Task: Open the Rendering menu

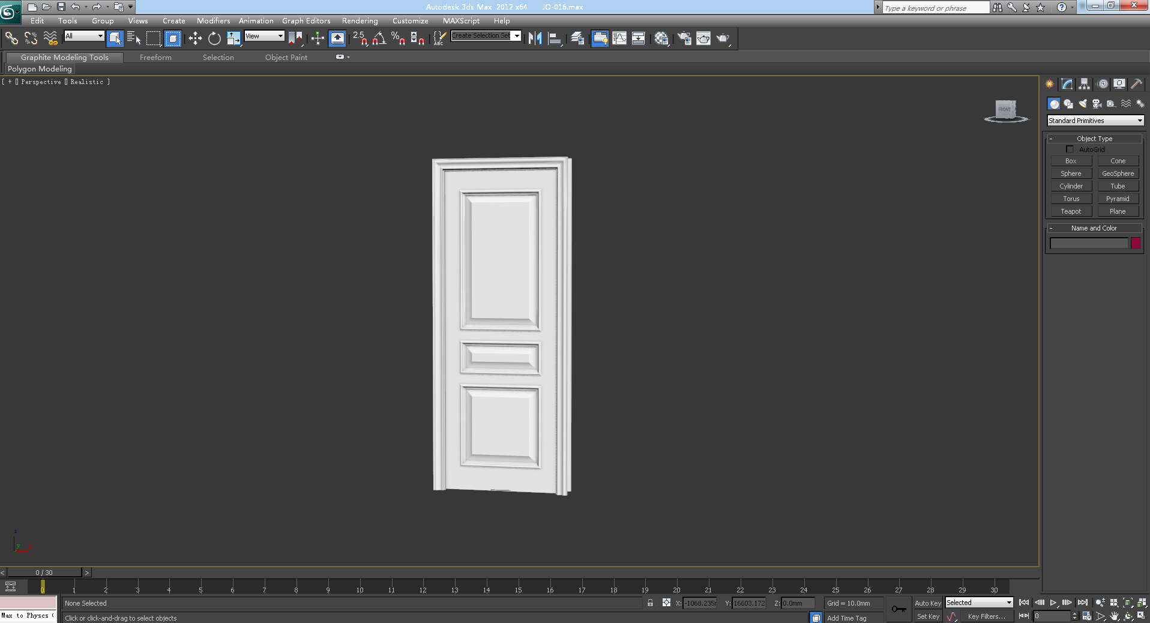Action: point(360,20)
